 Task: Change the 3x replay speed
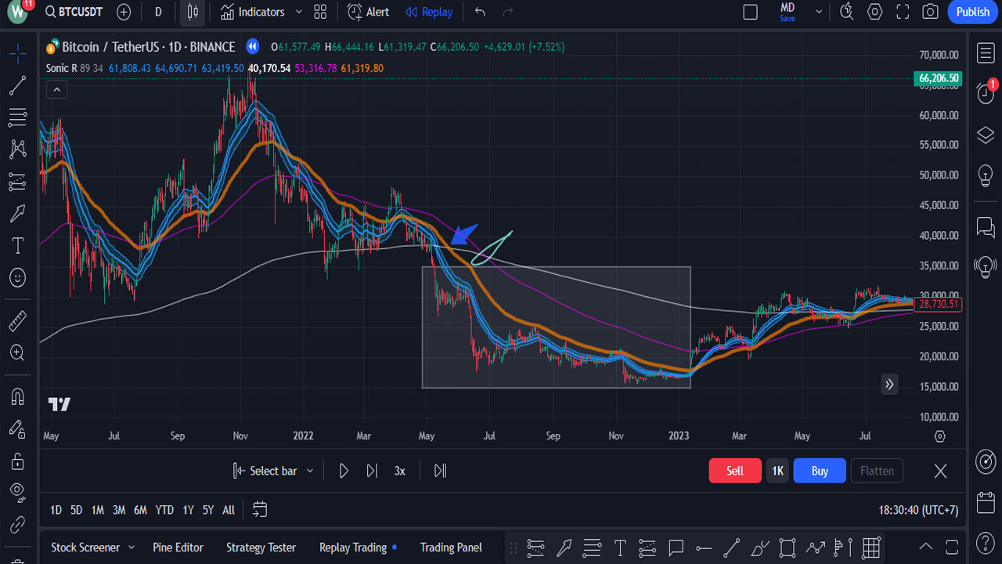[x=399, y=471]
